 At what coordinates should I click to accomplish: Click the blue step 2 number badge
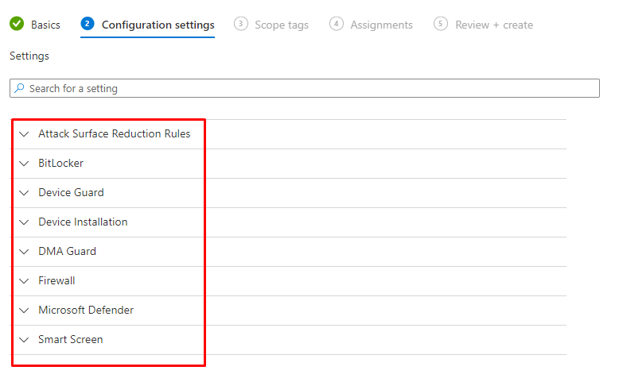click(x=88, y=25)
